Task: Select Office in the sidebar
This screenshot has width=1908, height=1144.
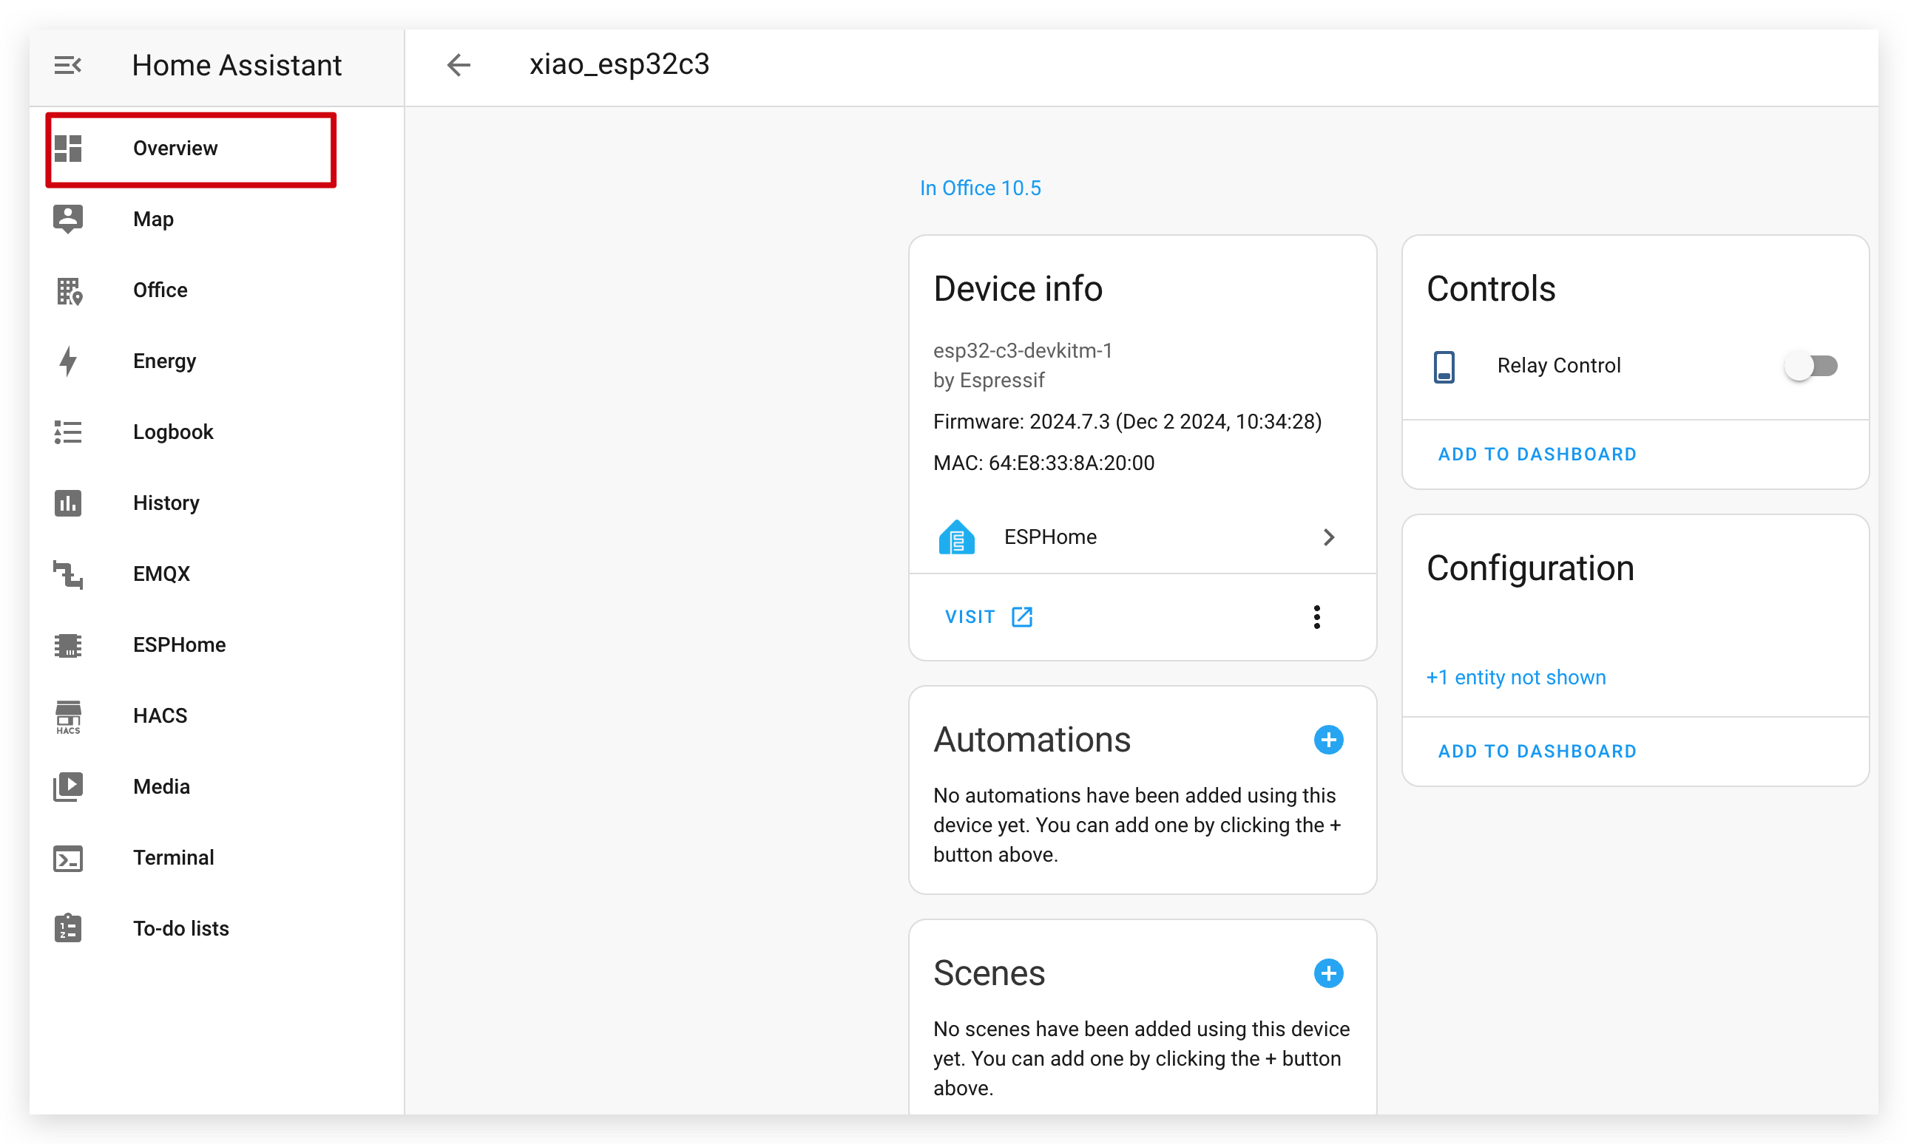Action: [x=217, y=290]
